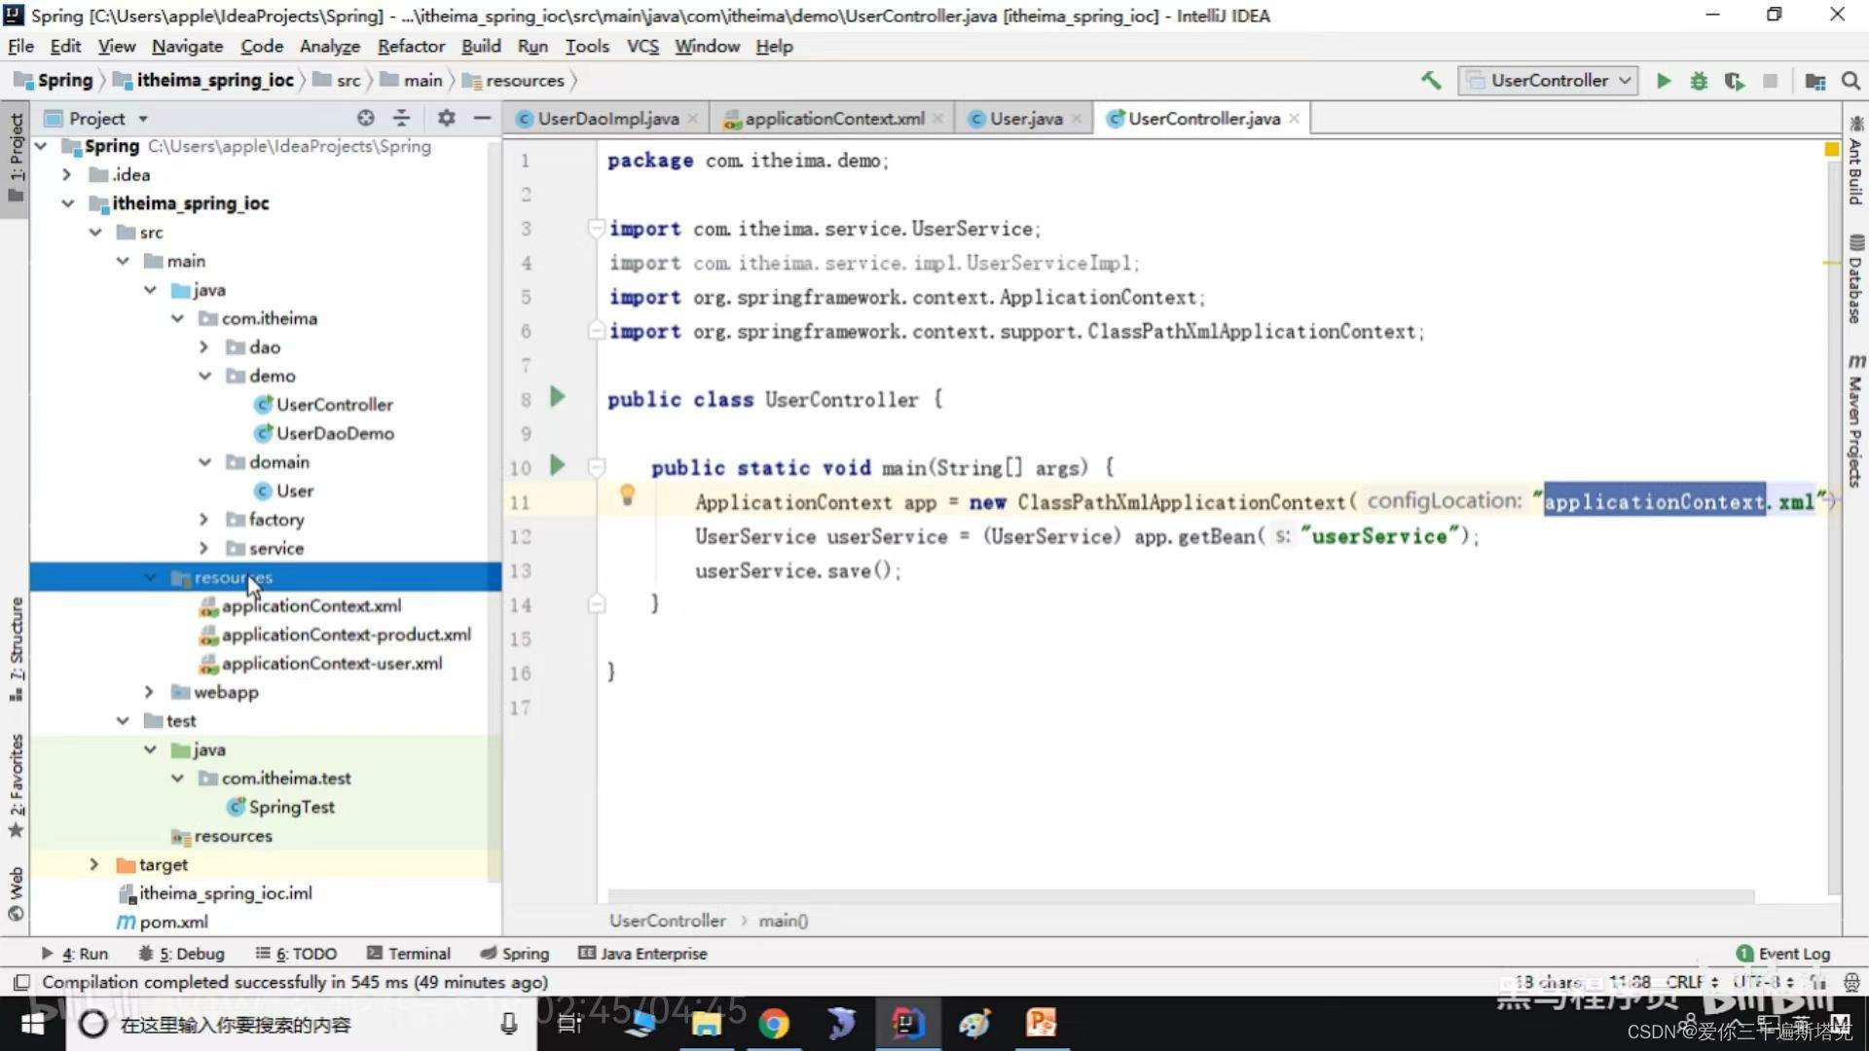The height and width of the screenshot is (1051, 1869).
Task: Click the editor horizontal scrollbar
Action: (x=1181, y=896)
